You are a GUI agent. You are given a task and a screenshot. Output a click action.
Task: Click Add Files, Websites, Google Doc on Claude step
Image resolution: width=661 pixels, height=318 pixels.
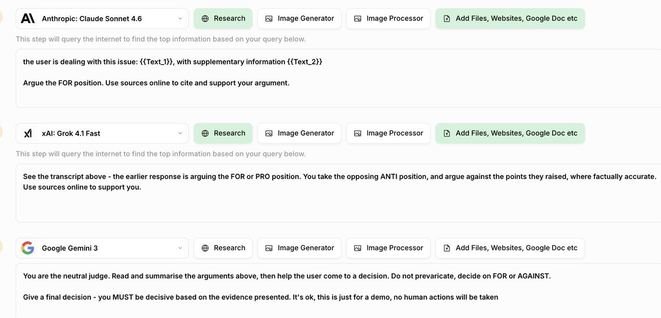pyautogui.click(x=510, y=19)
